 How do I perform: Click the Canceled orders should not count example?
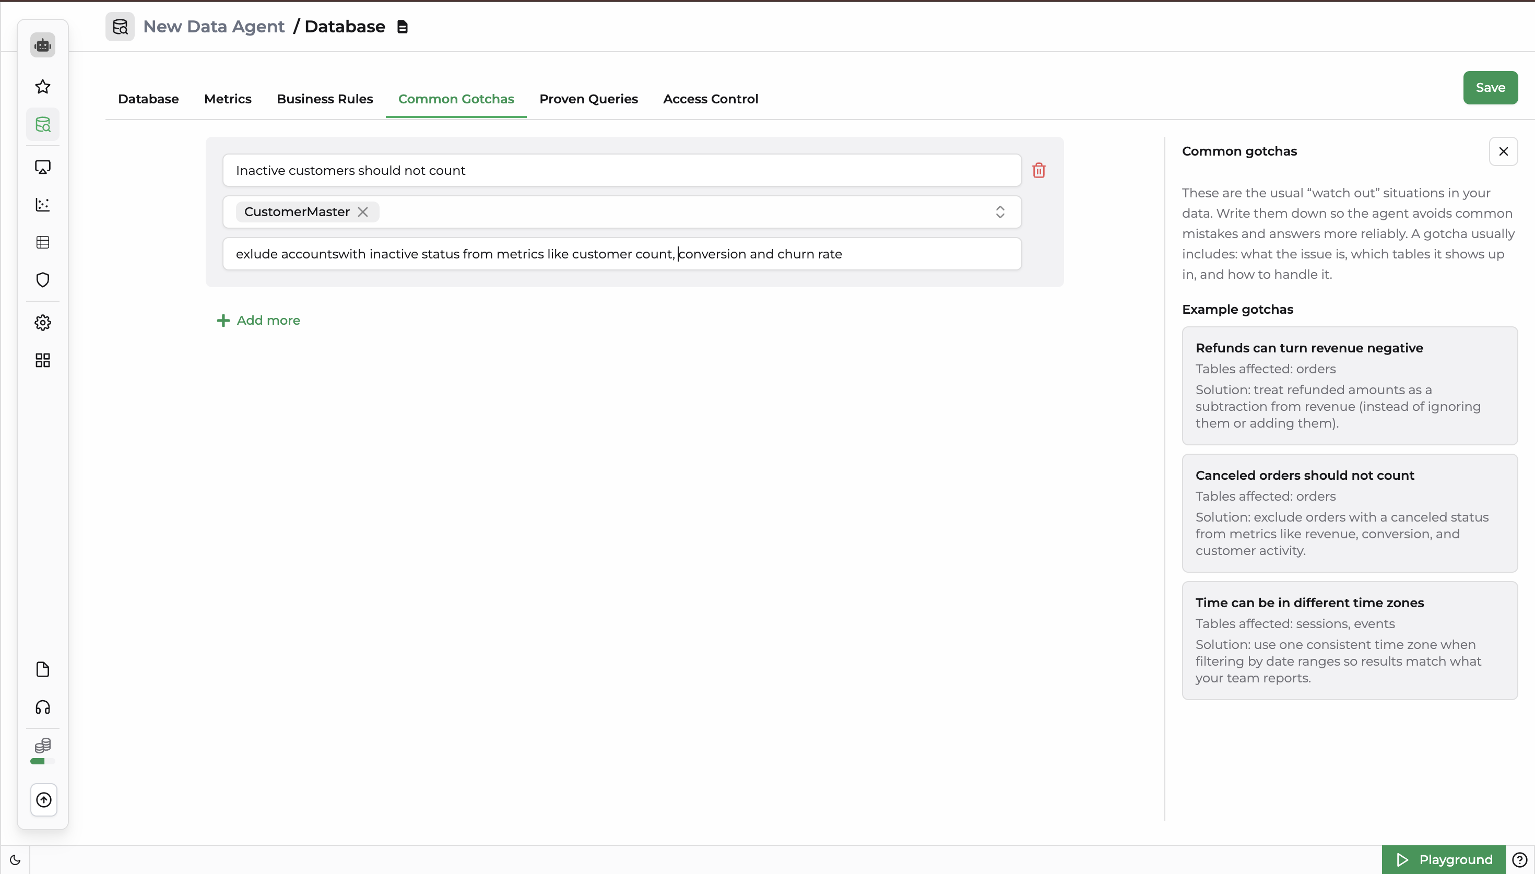click(x=1350, y=513)
